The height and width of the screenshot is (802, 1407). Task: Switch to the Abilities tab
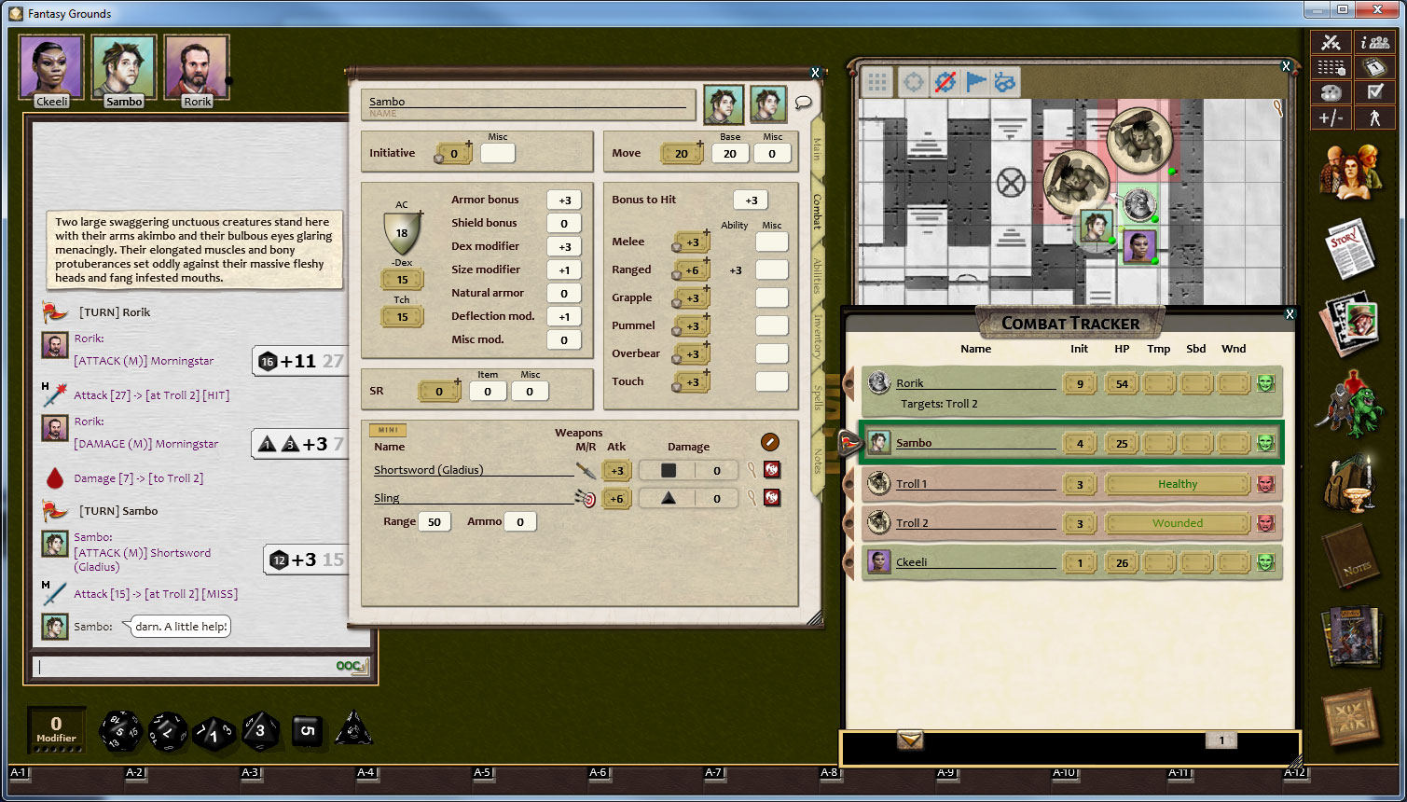(818, 275)
